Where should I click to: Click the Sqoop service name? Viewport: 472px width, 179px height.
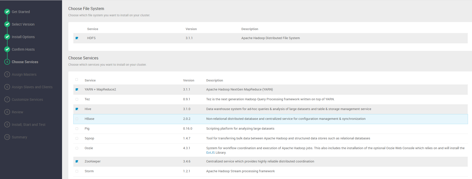(89, 138)
